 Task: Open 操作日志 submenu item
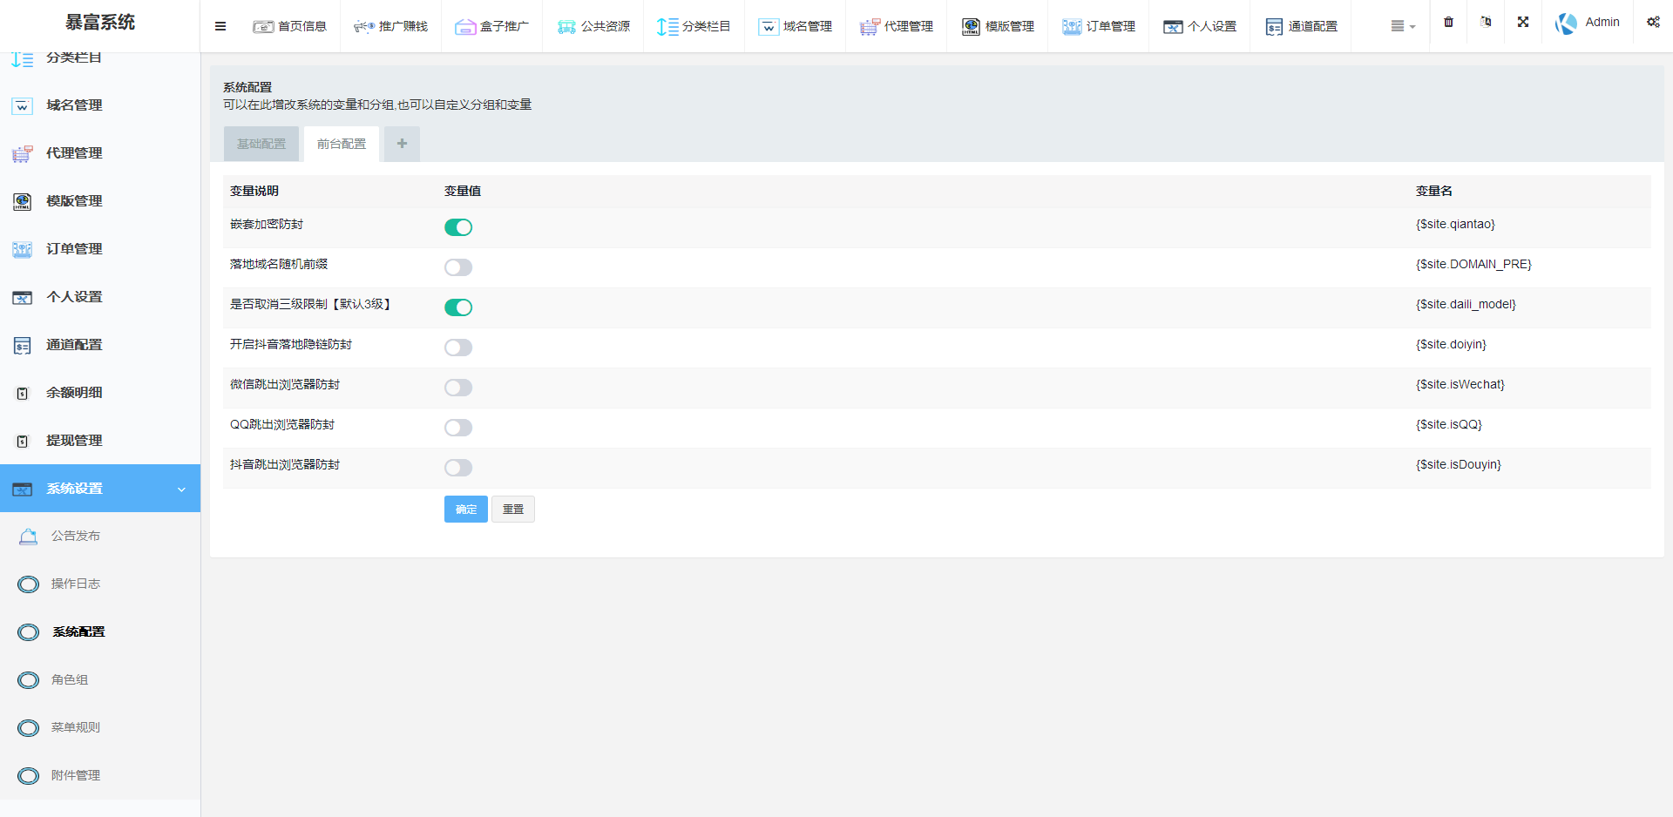(x=100, y=584)
